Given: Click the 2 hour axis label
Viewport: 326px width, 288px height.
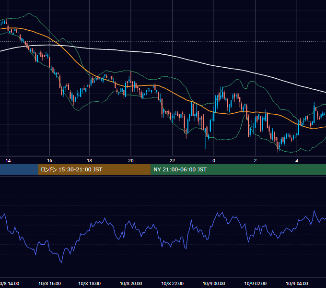Looking at the screenshot, I should point(256,161).
